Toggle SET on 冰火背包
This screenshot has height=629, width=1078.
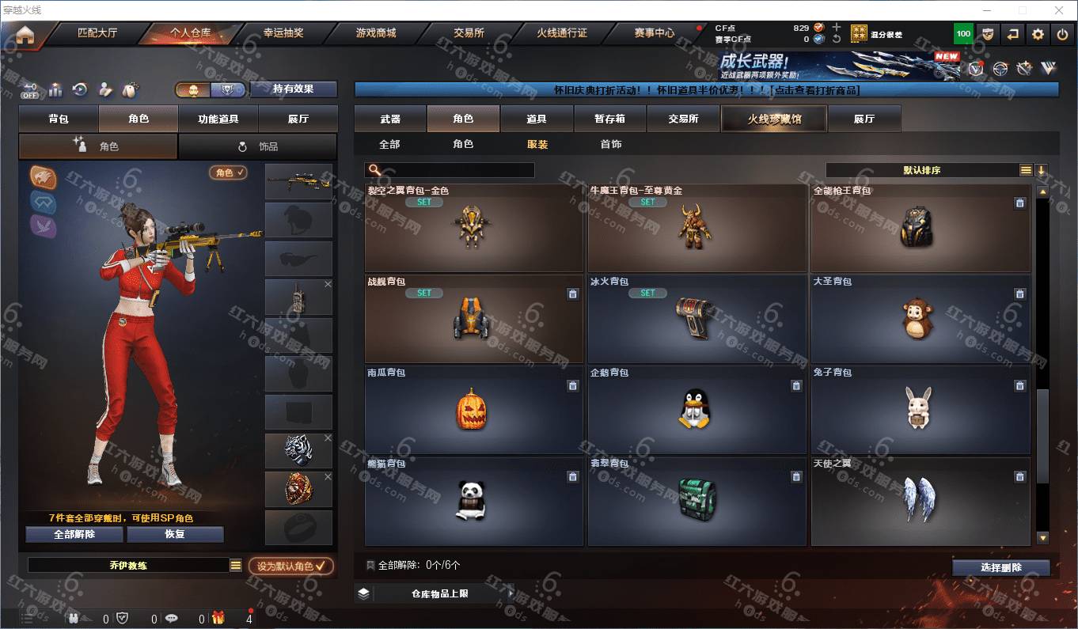click(647, 293)
